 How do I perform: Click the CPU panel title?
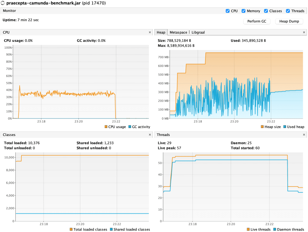(x=6, y=32)
